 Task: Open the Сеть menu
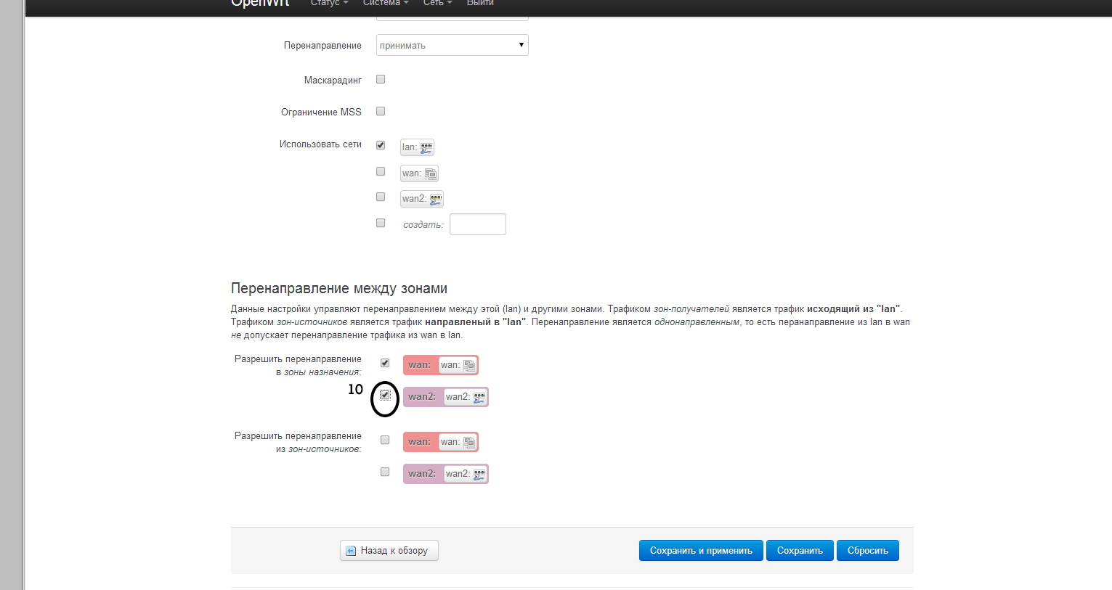(x=437, y=3)
